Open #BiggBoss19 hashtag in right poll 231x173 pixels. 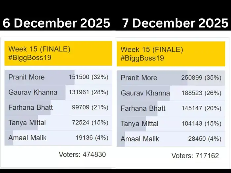(x=142, y=58)
